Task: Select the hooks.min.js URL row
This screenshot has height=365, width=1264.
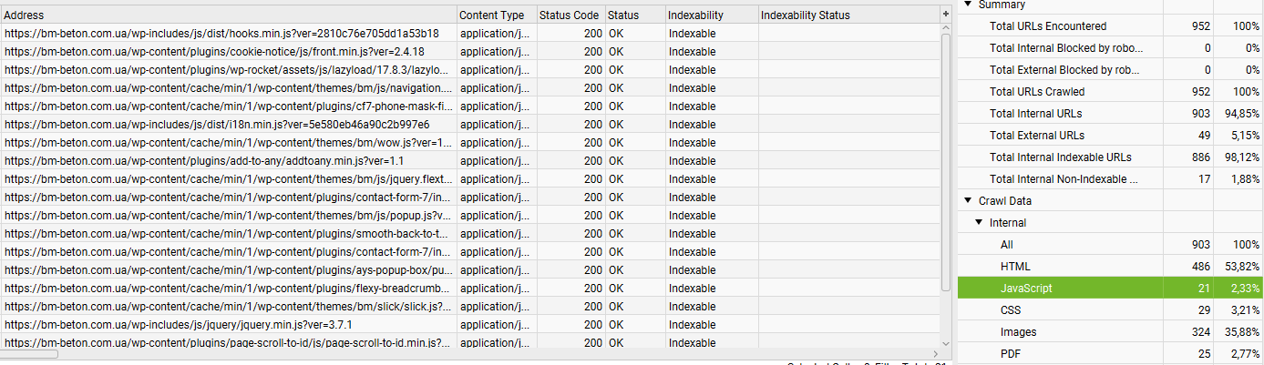Action: [228, 33]
